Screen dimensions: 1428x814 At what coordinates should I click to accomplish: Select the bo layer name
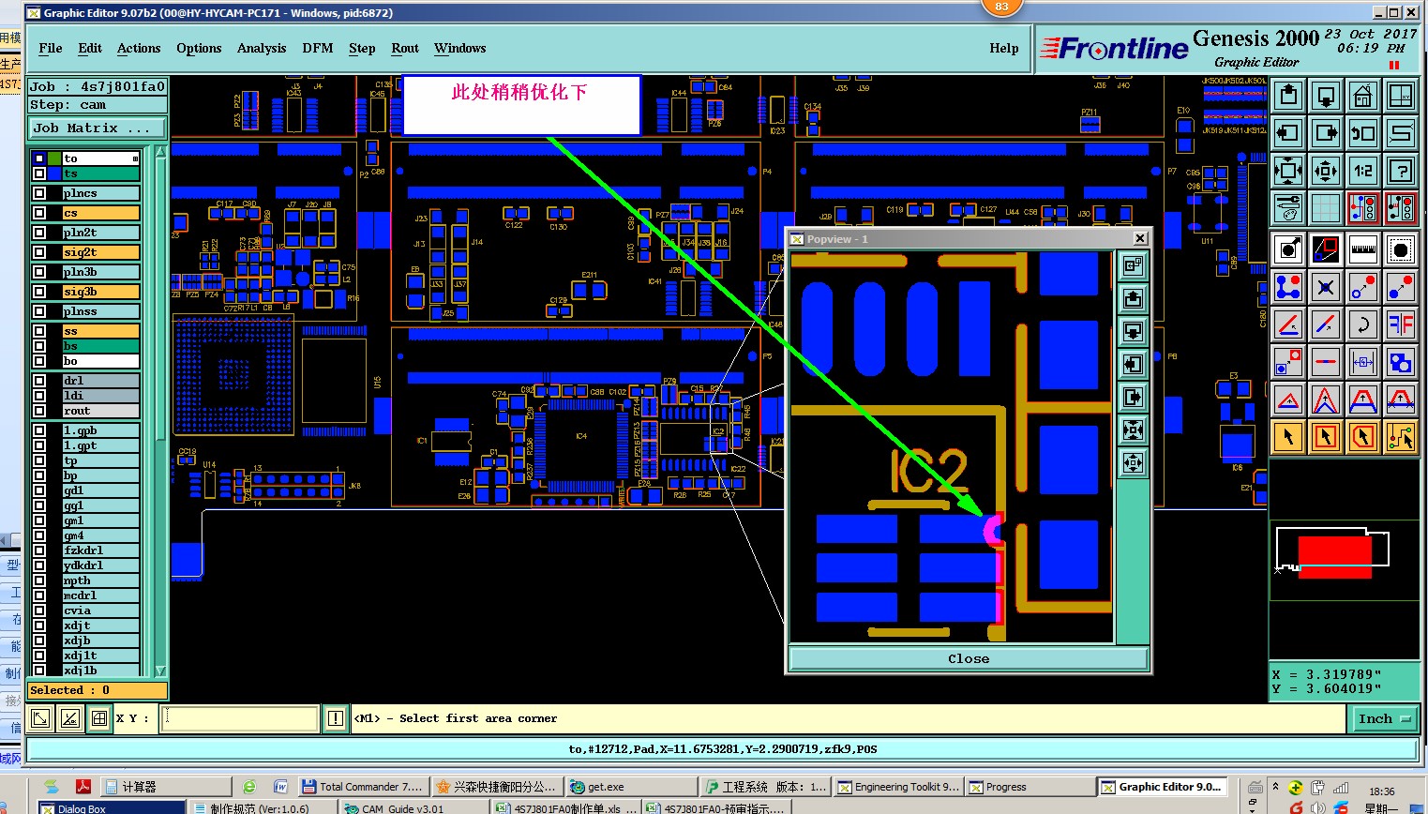tap(101, 361)
